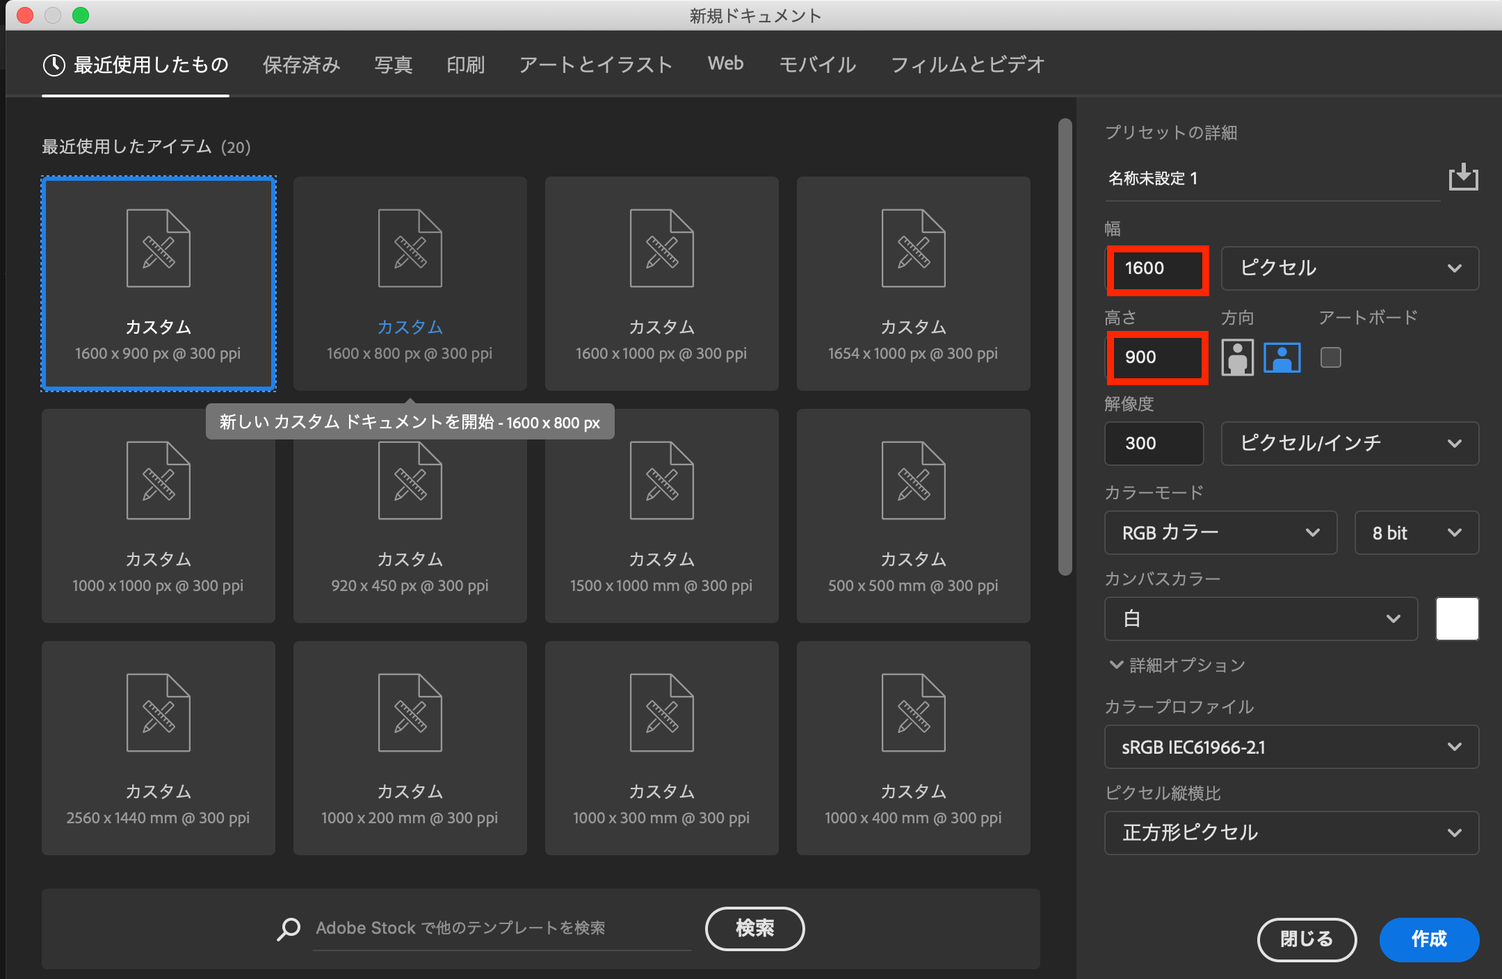The image size is (1502, 979).
Task: Switch to the 写真 tab
Action: (394, 65)
